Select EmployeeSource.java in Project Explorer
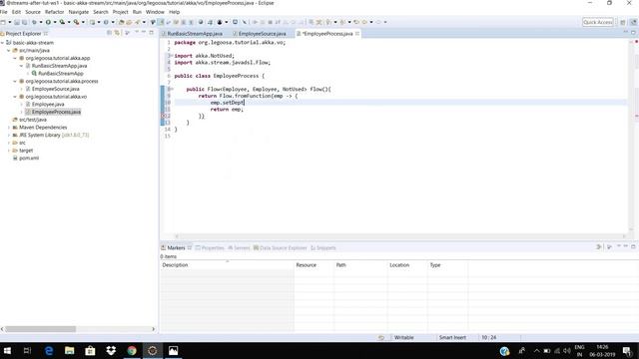The height and width of the screenshot is (359, 639). pyautogui.click(x=56, y=89)
